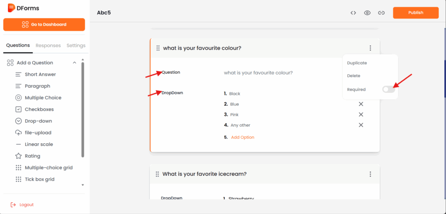The image size is (446, 214).
Task: Click the Publish button
Action: pyautogui.click(x=416, y=13)
